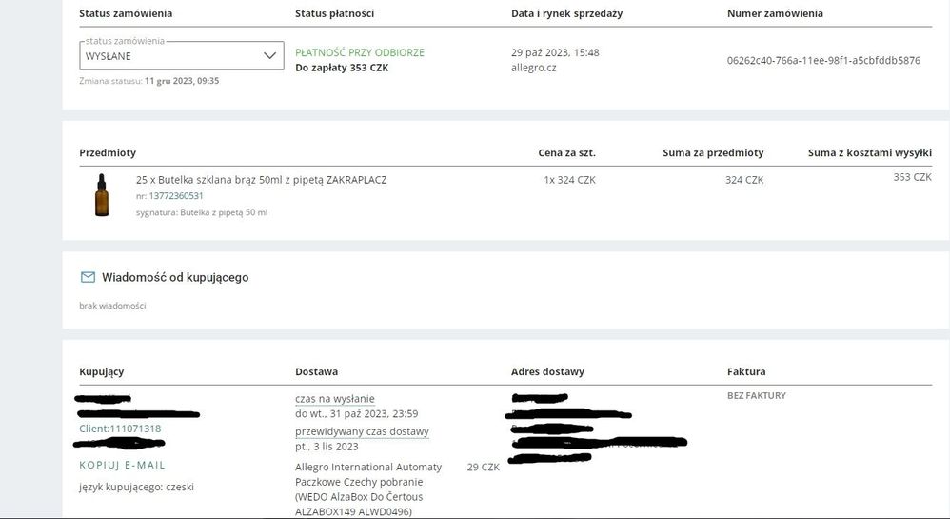950x519 pixels.
Task: Click the envelope message icon
Action: pos(88,277)
